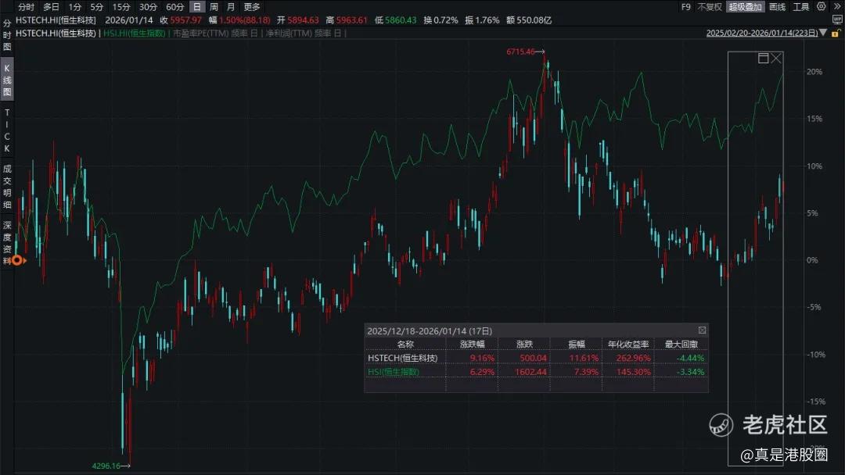Image resolution: width=845 pixels, height=475 pixels.
Task: Close the interval statistics popup table
Action: click(x=702, y=330)
